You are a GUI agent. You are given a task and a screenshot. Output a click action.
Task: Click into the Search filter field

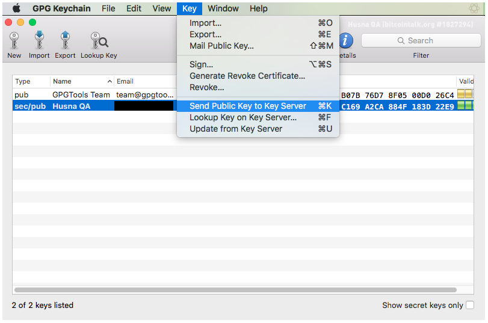421,41
